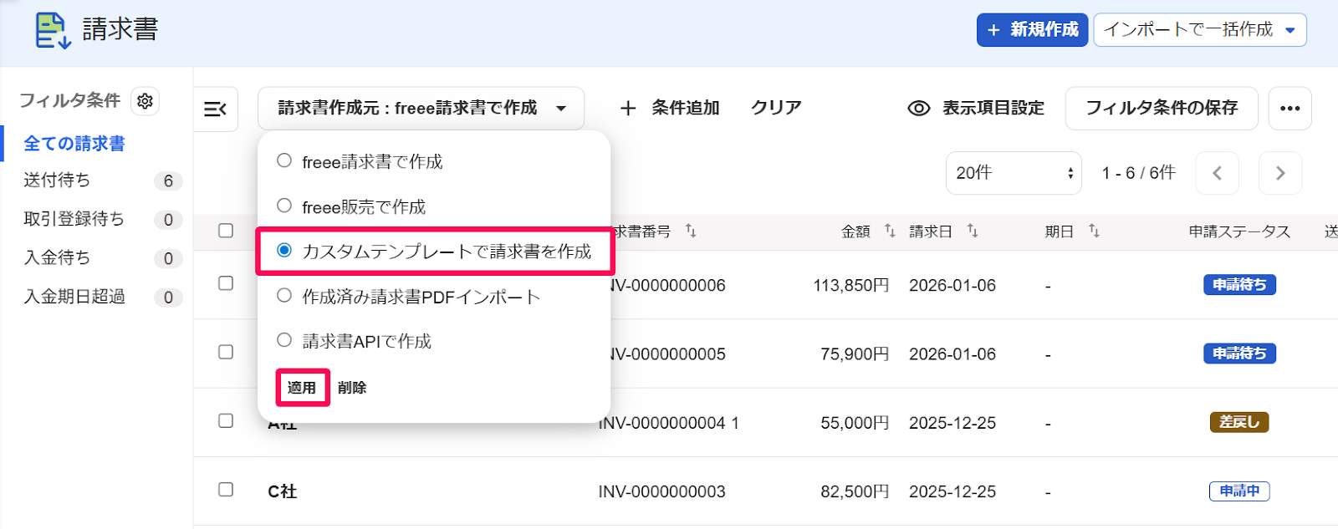Open the three-dots more options menu
Screen dimensions: 1338x529
click(1289, 109)
